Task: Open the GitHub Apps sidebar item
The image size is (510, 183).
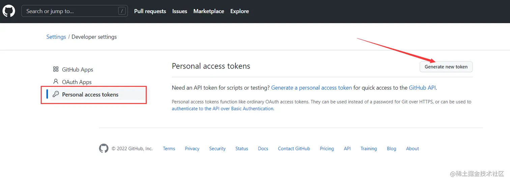Action: pyautogui.click(x=78, y=70)
